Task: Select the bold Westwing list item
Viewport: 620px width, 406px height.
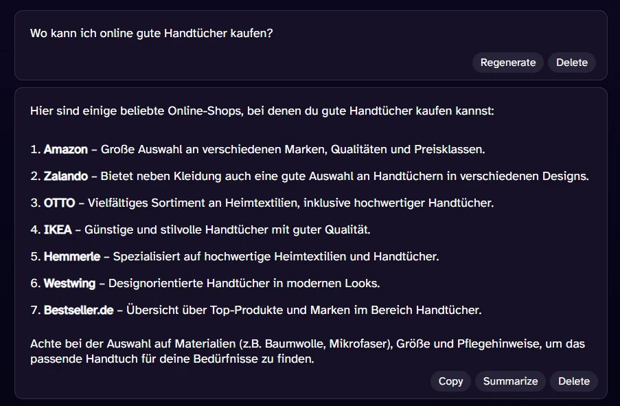Action: click(x=69, y=283)
